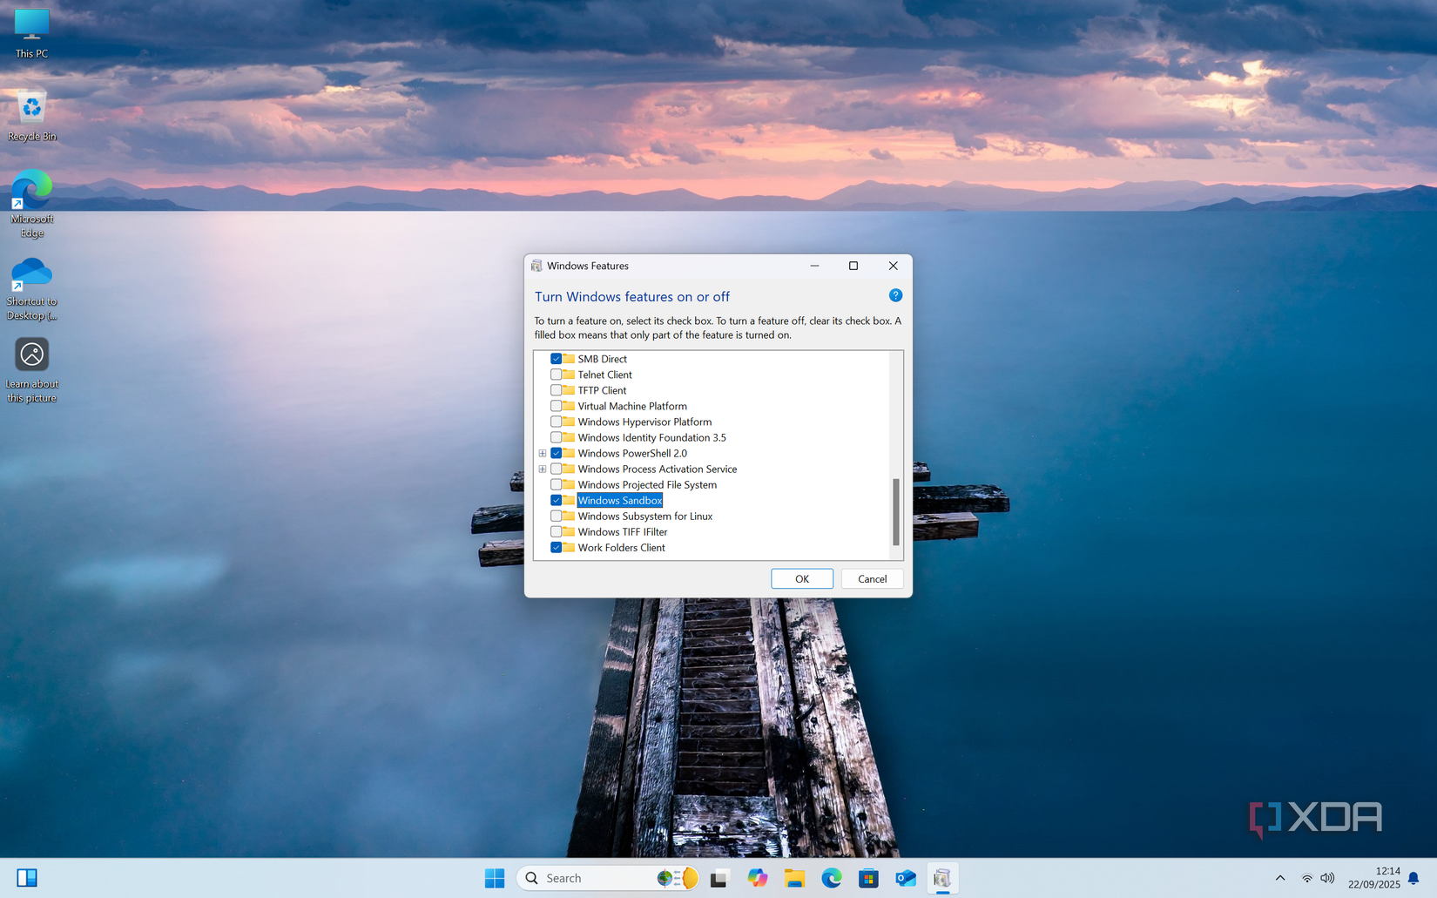Select the Windows Sandbox label

[620, 500]
